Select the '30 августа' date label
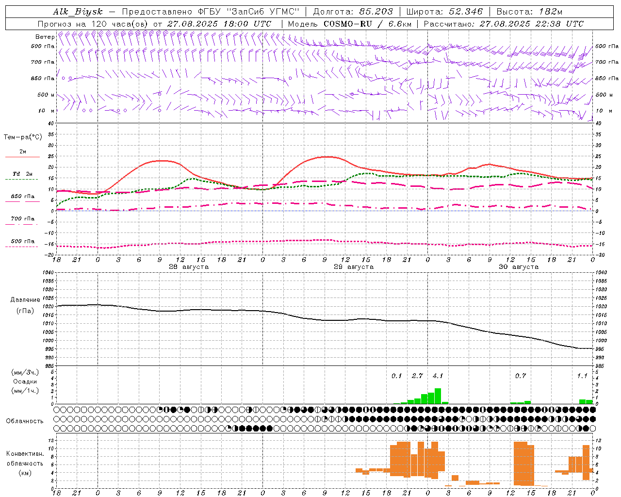Screen dimensions: 621x497 click(519, 267)
